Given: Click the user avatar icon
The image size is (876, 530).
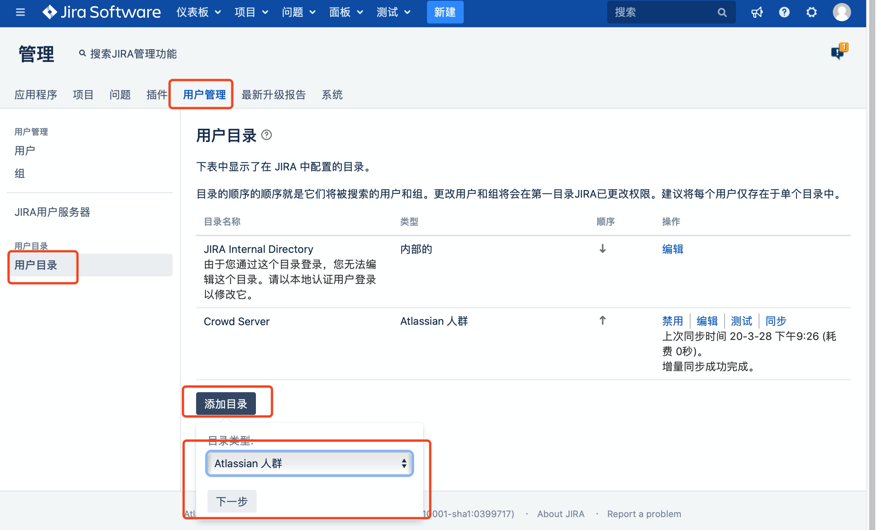Looking at the screenshot, I should coord(842,12).
